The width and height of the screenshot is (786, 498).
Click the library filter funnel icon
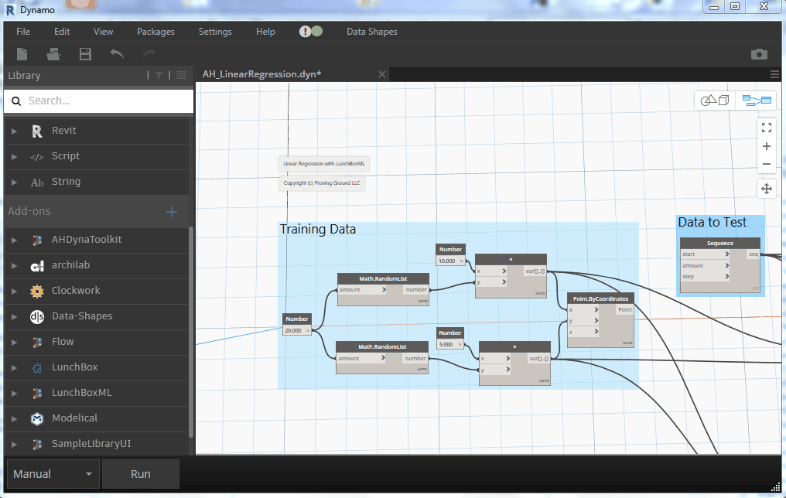(x=159, y=75)
